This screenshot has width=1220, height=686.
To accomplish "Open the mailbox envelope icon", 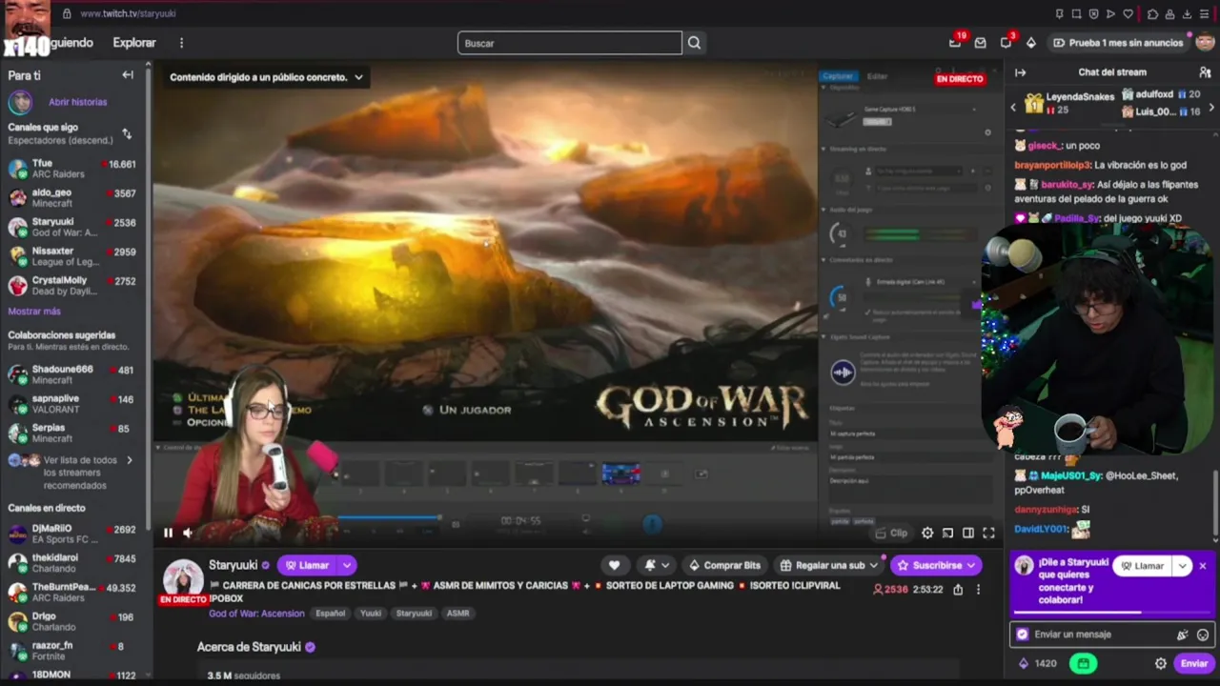I will (980, 43).
